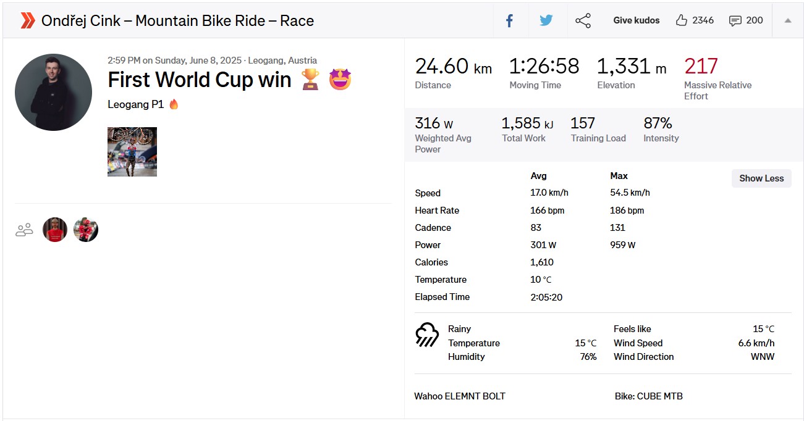Click the Strava chevron logo icon

click(x=27, y=20)
